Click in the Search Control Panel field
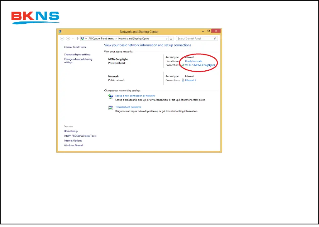319x227 pixels. point(195,39)
